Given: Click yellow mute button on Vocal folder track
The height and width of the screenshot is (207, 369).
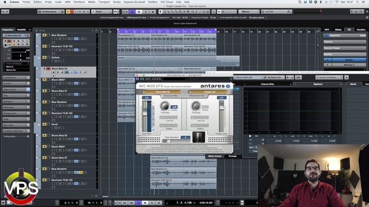Looking at the screenshot, I should tap(44, 124).
